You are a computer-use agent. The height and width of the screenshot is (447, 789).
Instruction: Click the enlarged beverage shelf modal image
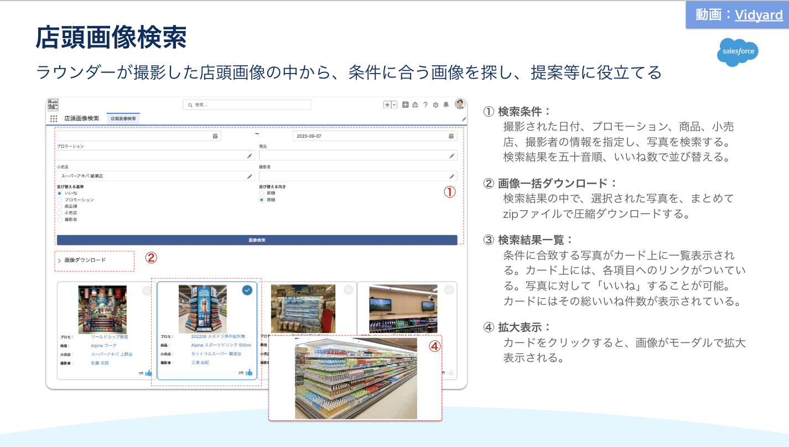(x=356, y=378)
